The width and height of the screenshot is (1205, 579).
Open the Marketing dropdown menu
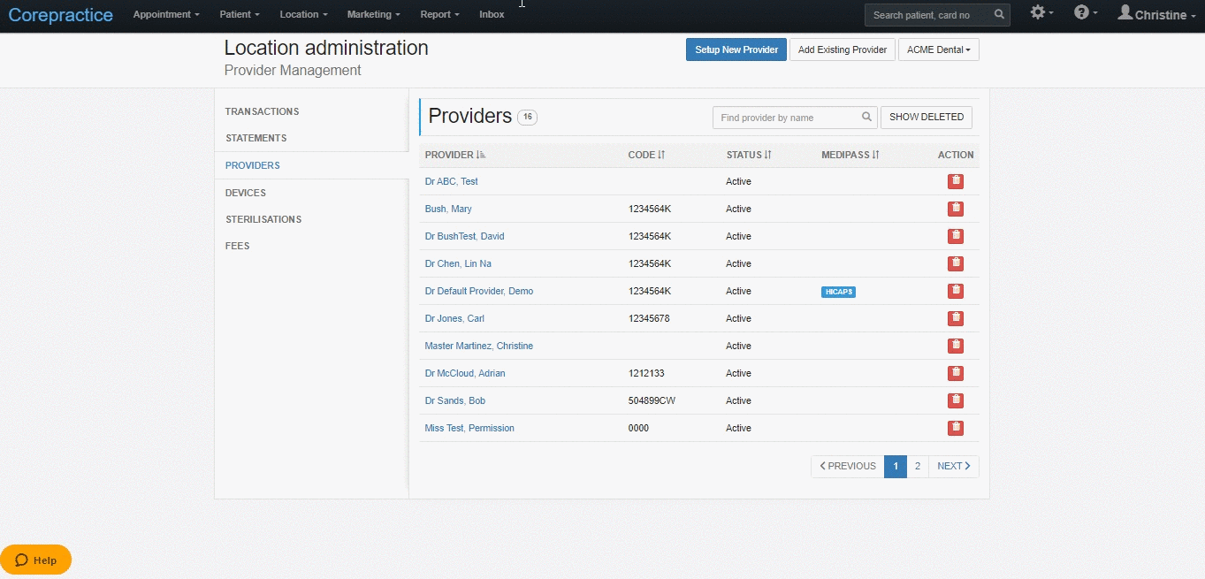click(x=373, y=15)
